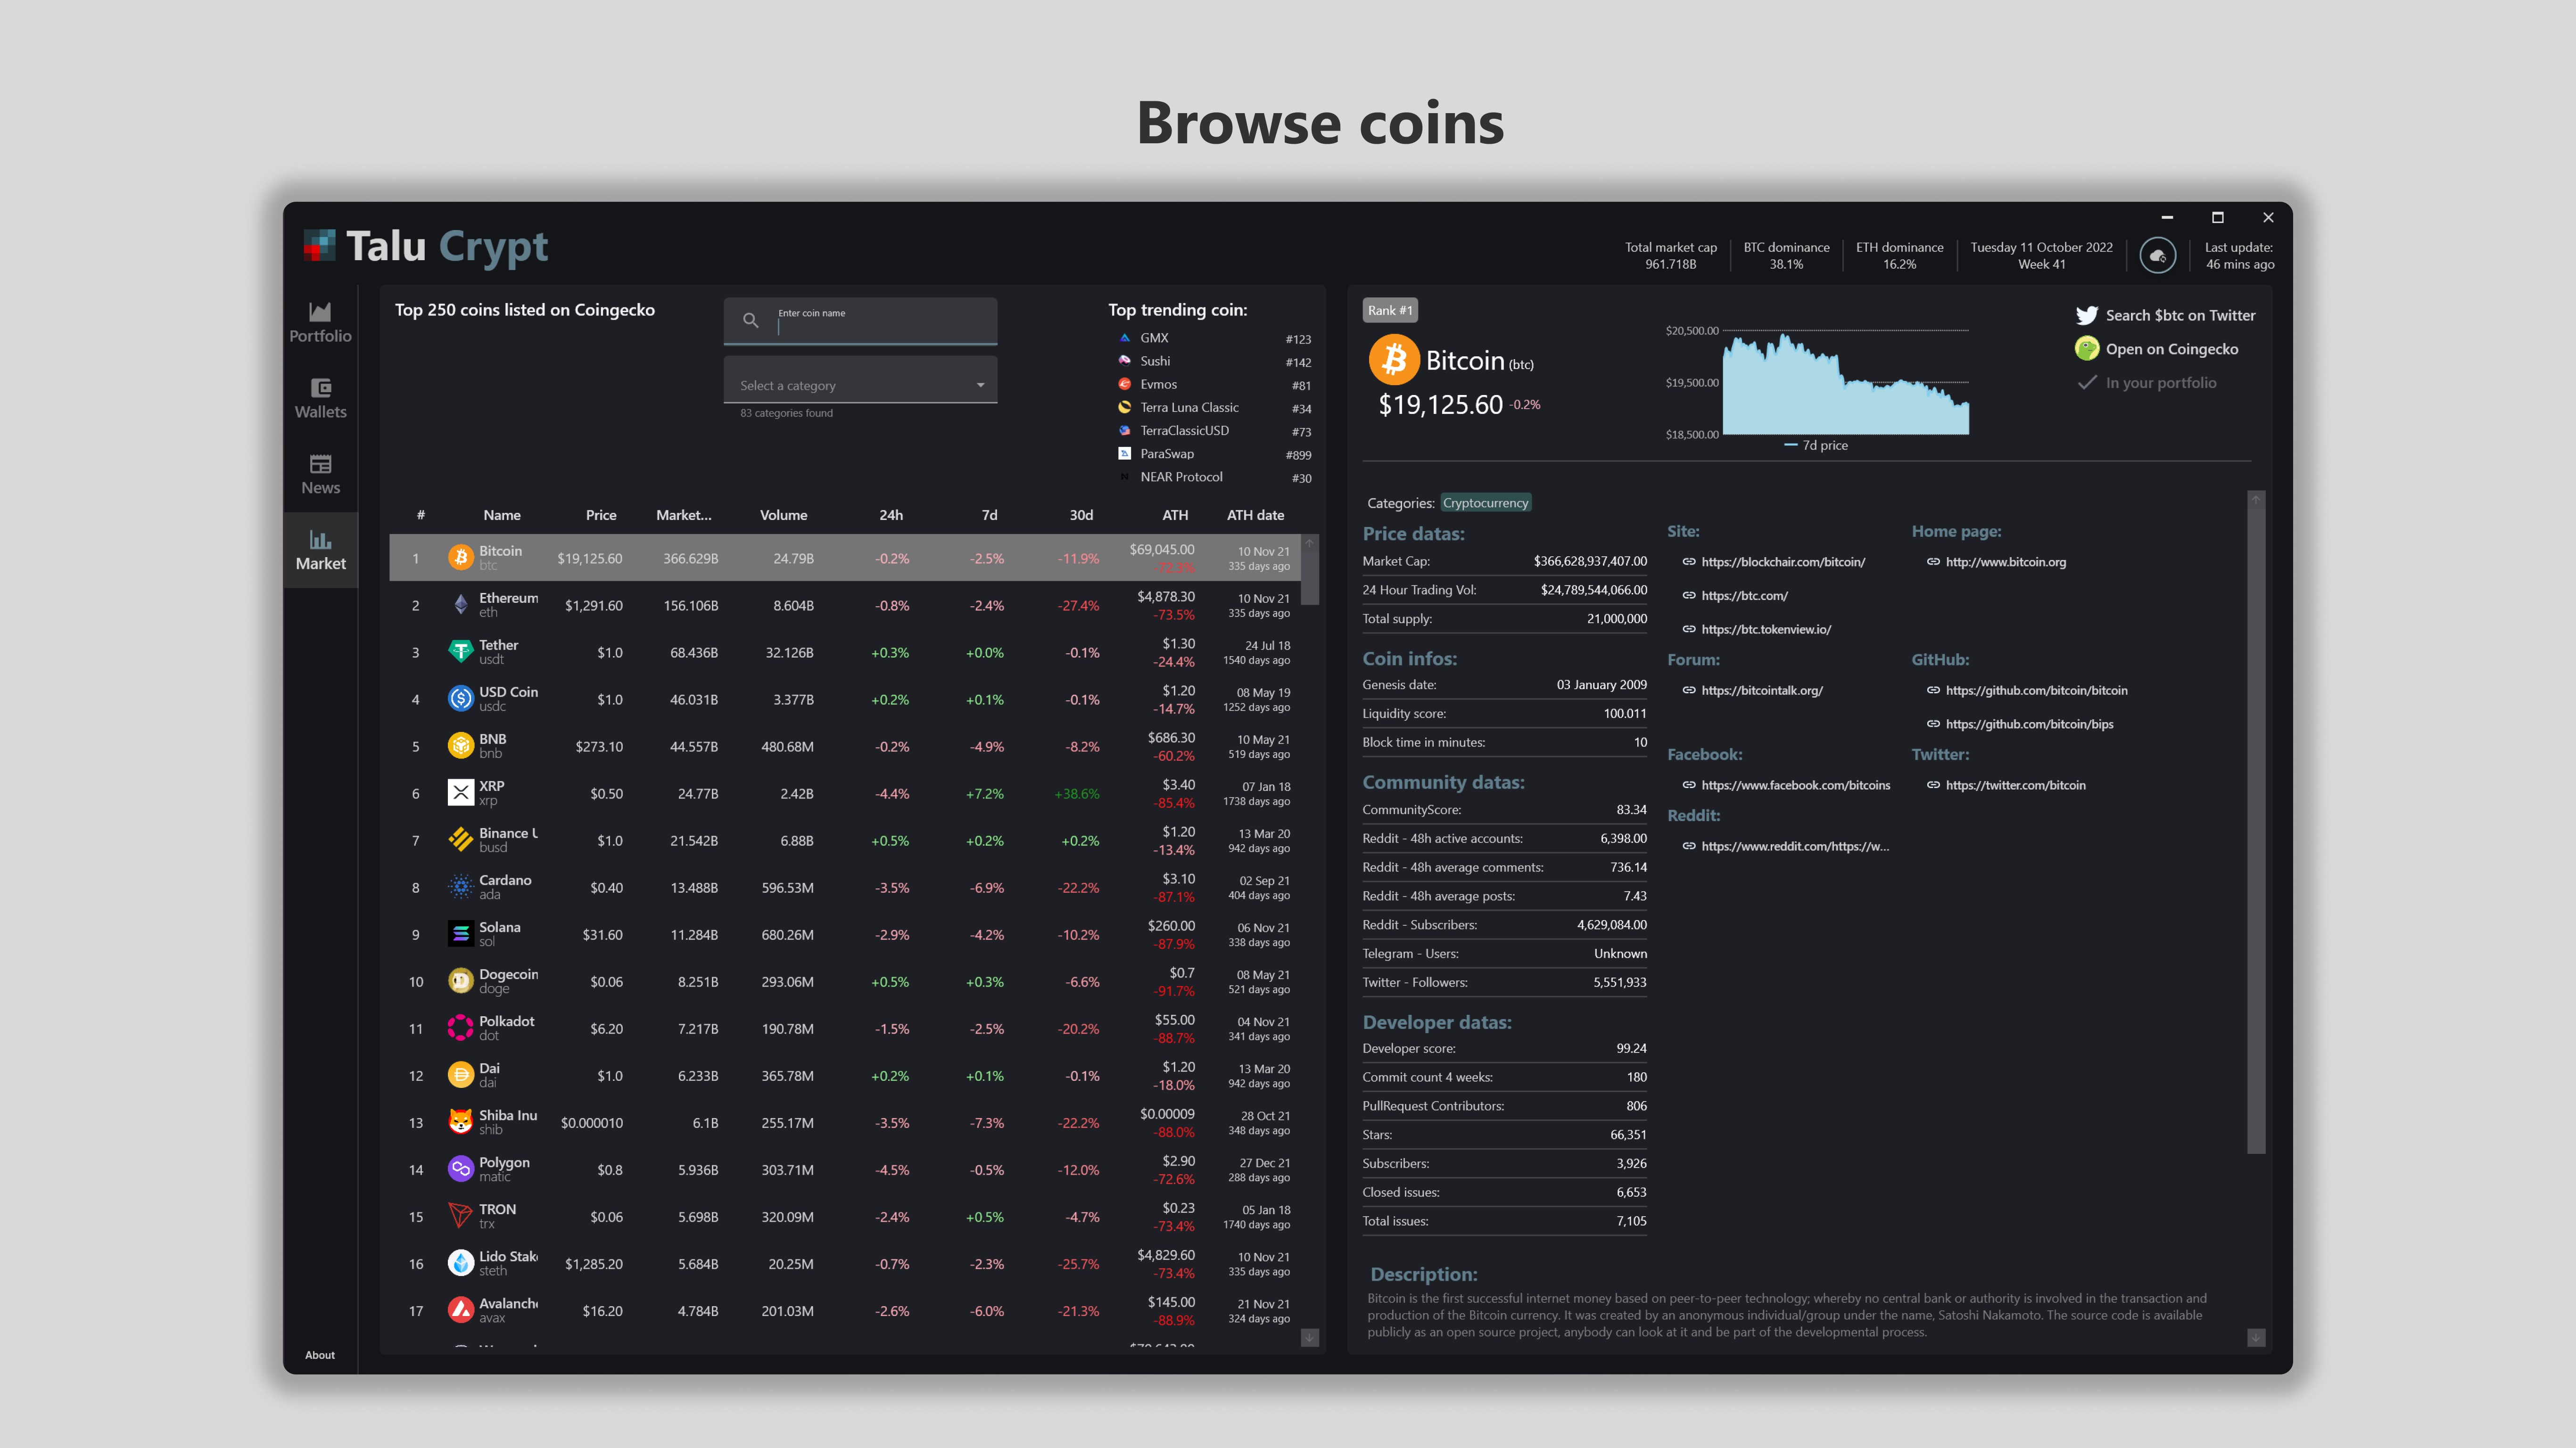Sort the table by 24h column header

click(x=890, y=515)
